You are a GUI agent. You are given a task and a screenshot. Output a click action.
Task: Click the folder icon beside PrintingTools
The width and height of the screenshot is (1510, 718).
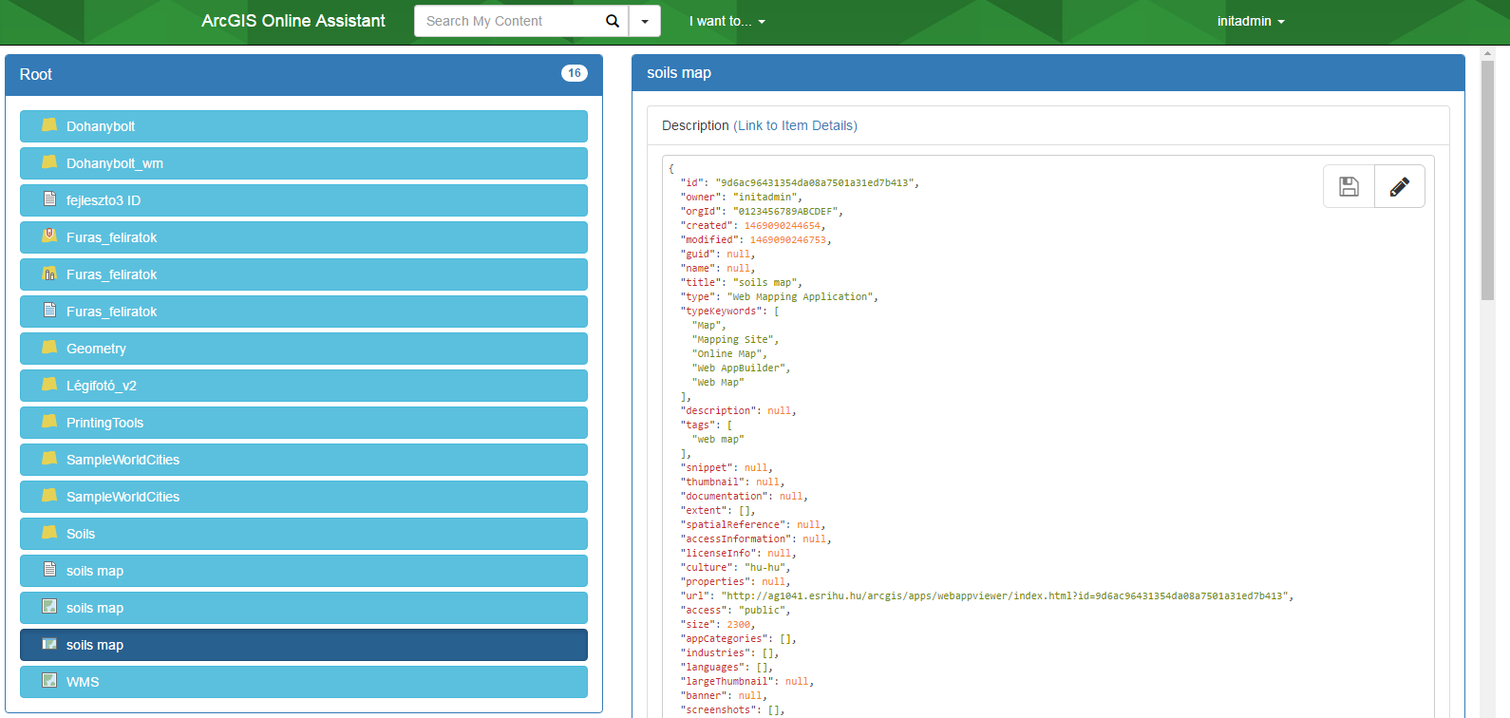49,422
